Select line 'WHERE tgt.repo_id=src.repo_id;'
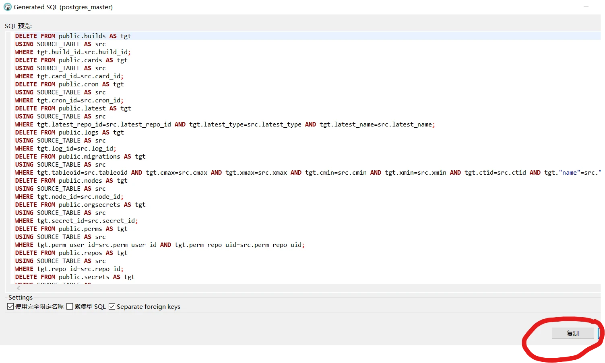 (69, 269)
